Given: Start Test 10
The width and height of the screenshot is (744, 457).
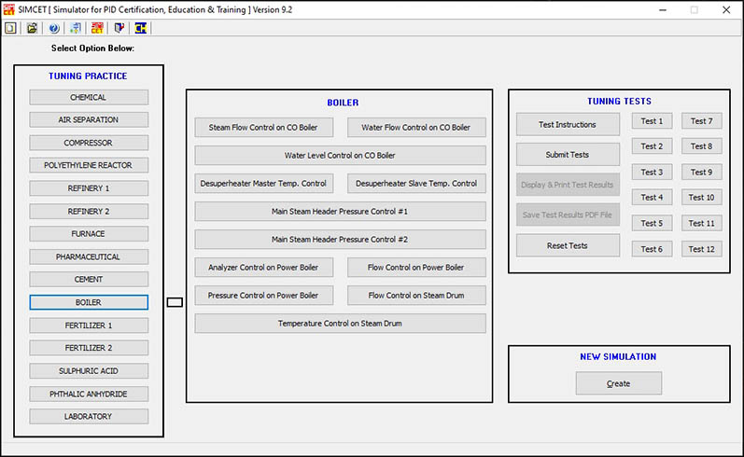Looking at the screenshot, I should point(702,197).
